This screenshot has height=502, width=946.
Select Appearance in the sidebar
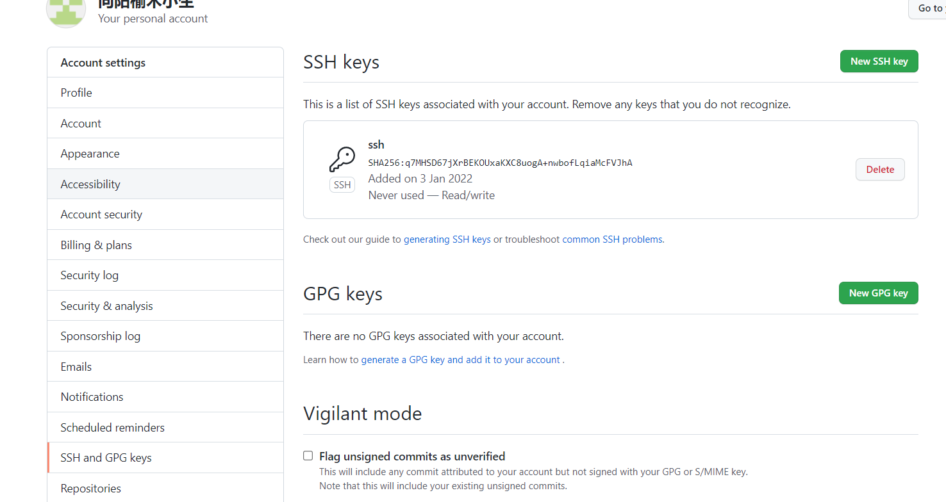(90, 154)
